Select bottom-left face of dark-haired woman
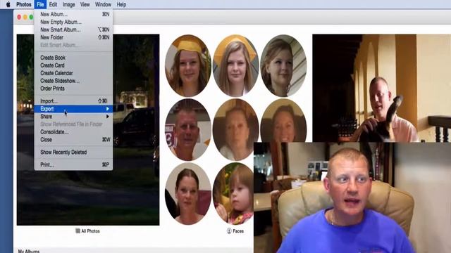This screenshot has width=451, height=253. click(188, 194)
